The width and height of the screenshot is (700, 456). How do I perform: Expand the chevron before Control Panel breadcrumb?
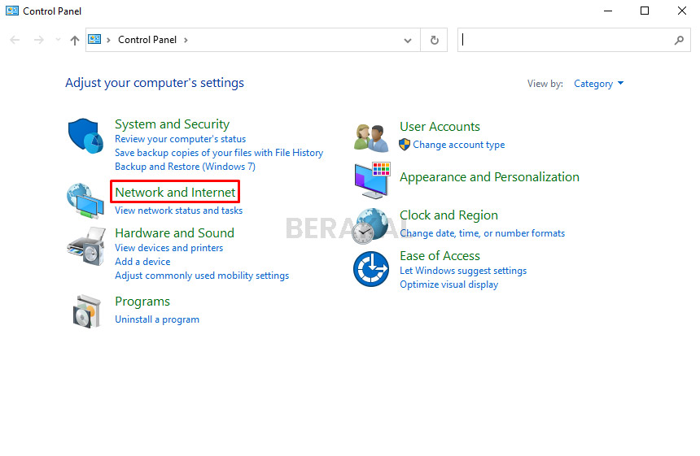(x=108, y=40)
